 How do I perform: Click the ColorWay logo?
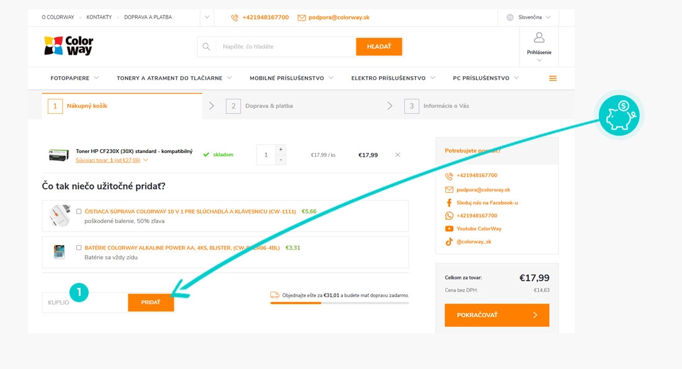pos(69,46)
